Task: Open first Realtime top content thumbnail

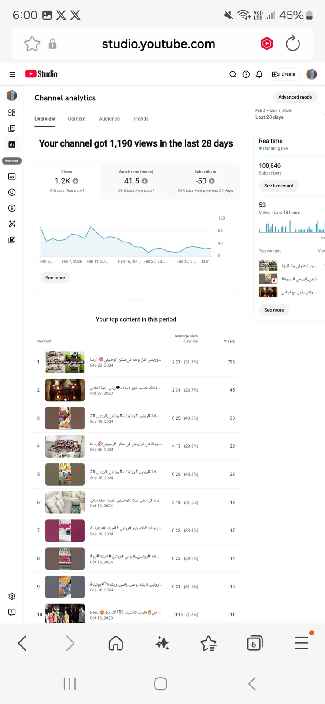Action: [268, 265]
